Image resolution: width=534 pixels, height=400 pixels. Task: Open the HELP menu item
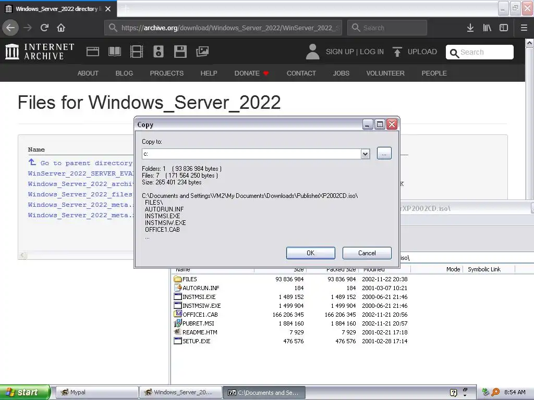pos(209,73)
